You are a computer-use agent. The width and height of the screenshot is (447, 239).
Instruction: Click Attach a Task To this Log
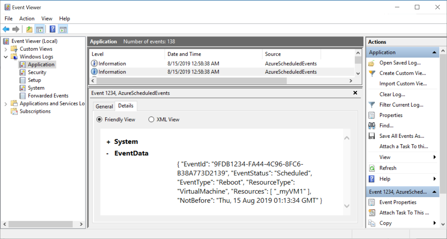[404, 146]
